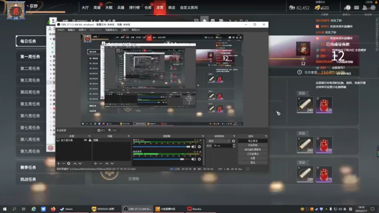This screenshot has height=213, width=379.
Task: Open 排行榜 tab in game top menu
Action: 135,8
